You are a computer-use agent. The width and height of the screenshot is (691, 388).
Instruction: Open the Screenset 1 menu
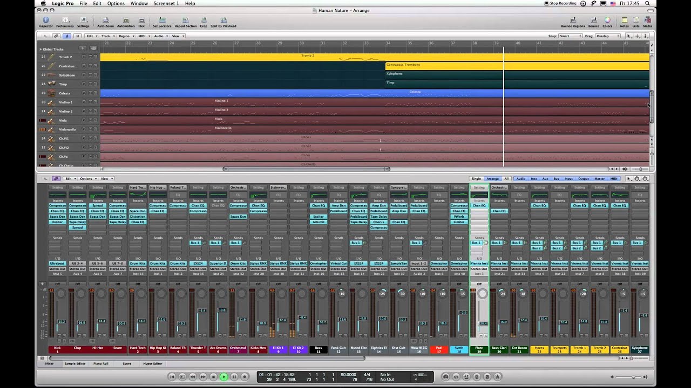click(166, 3)
